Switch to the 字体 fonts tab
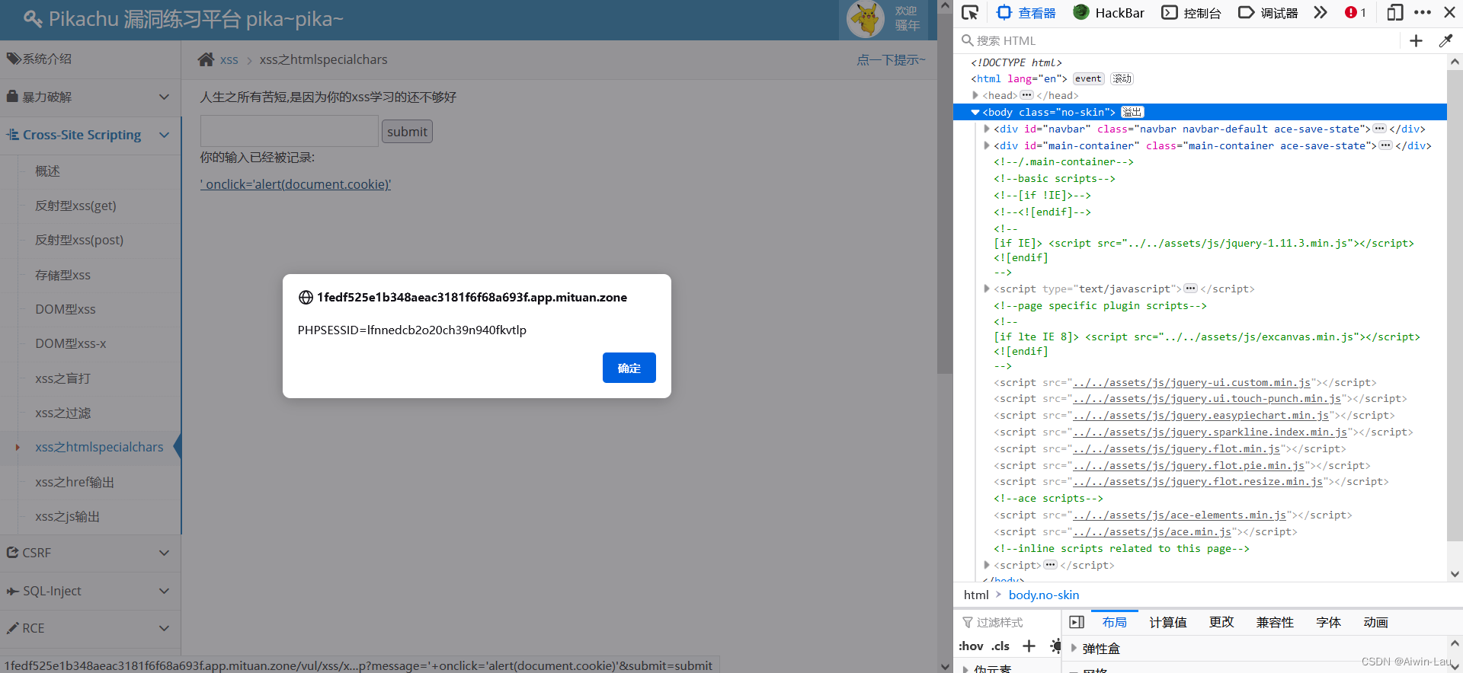 point(1328,622)
